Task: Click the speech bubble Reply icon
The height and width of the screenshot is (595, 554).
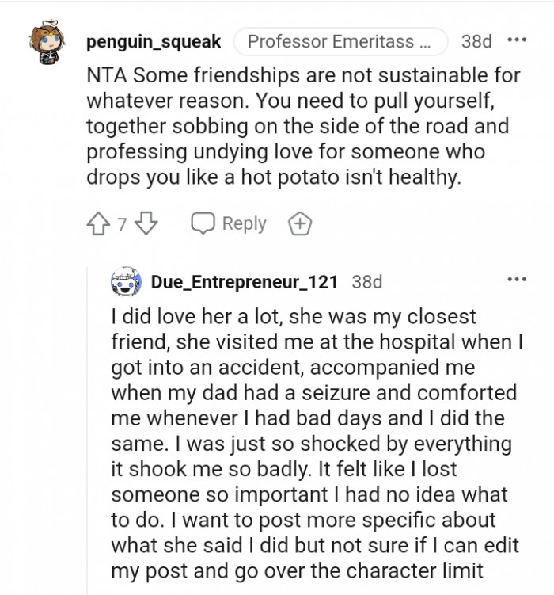Action: (203, 224)
